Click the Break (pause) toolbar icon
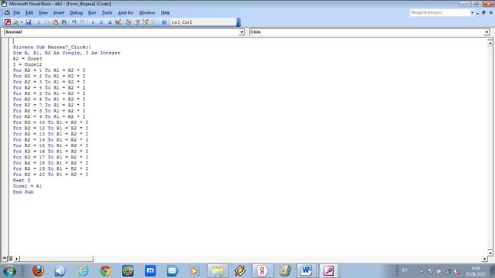495x278 pixels. tap(101, 22)
